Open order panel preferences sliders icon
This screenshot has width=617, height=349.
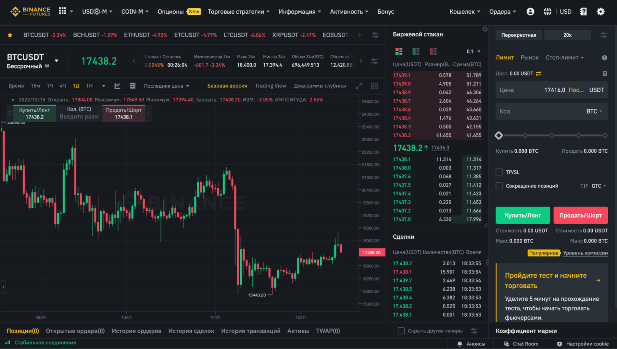604,35
